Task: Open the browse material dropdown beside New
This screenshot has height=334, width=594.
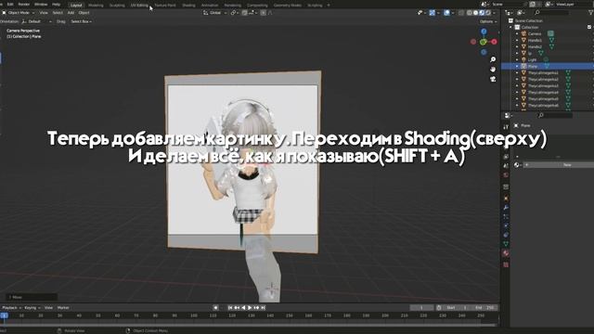Action: pos(517,165)
